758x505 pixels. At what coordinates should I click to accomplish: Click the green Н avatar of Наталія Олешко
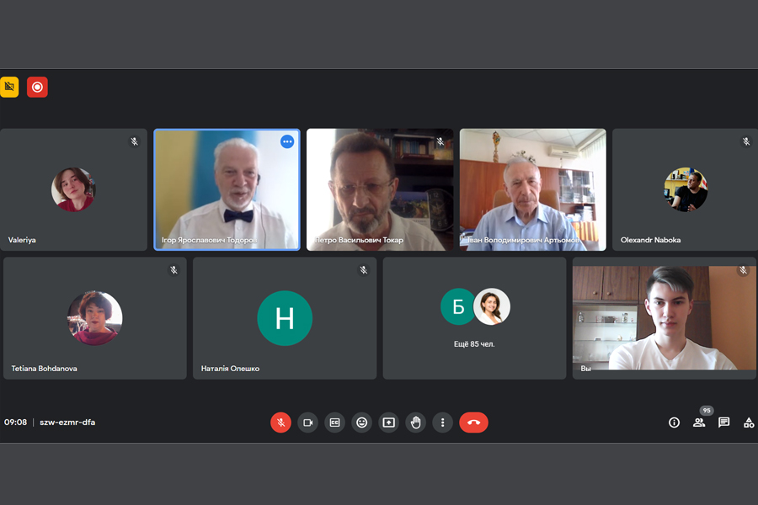point(285,318)
